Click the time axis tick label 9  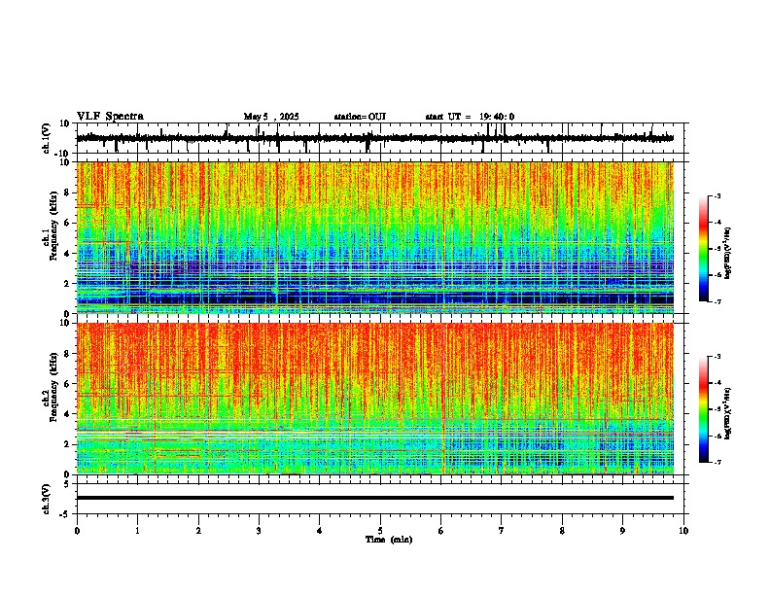click(x=622, y=531)
